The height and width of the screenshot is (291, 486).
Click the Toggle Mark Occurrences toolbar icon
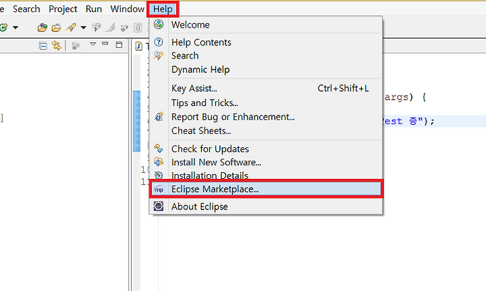click(x=97, y=28)
